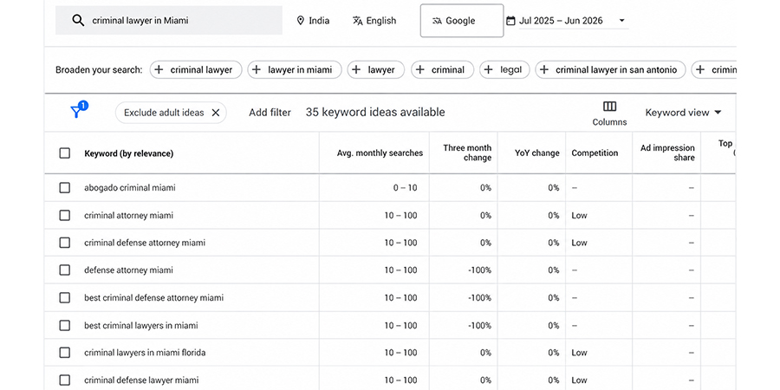The height and width of the screenshot is (390, 780).
Task: Click the 'criminal defense attorney miami' keyword
Action: [x=145, y=243]
